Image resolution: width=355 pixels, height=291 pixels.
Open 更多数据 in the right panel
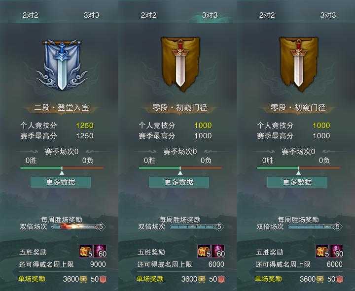[x=297, y=182]
